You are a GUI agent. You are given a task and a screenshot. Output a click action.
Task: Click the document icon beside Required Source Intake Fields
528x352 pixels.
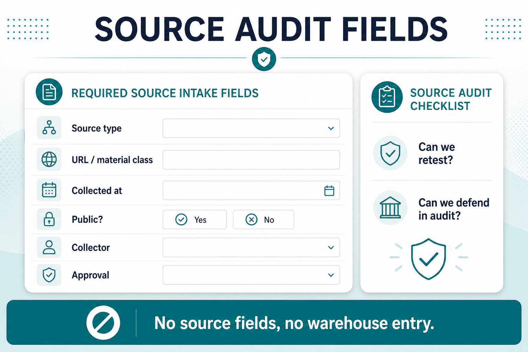49,92
